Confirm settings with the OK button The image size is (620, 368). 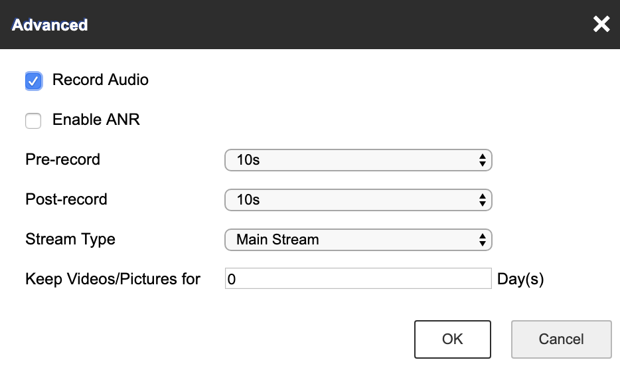(452, 339)
